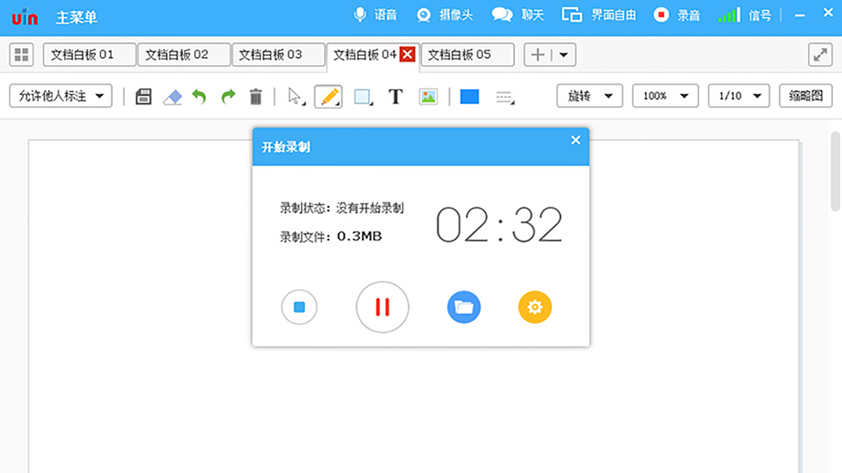Switch to tab 文档白板 05
The image size is (842, 473).
pos(467,55)
